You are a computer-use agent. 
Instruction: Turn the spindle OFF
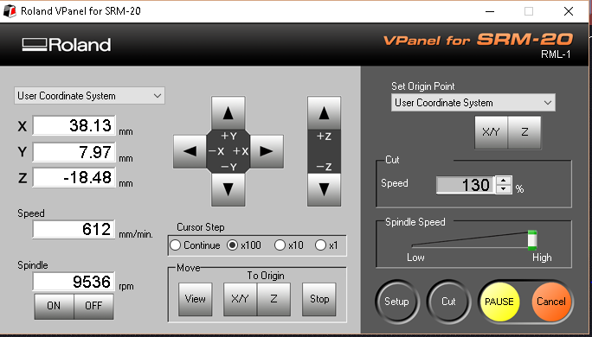coord(93,305)
